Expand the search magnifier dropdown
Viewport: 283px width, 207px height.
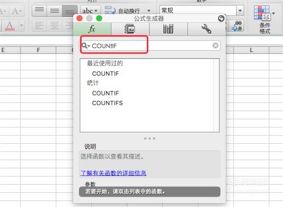86,46
